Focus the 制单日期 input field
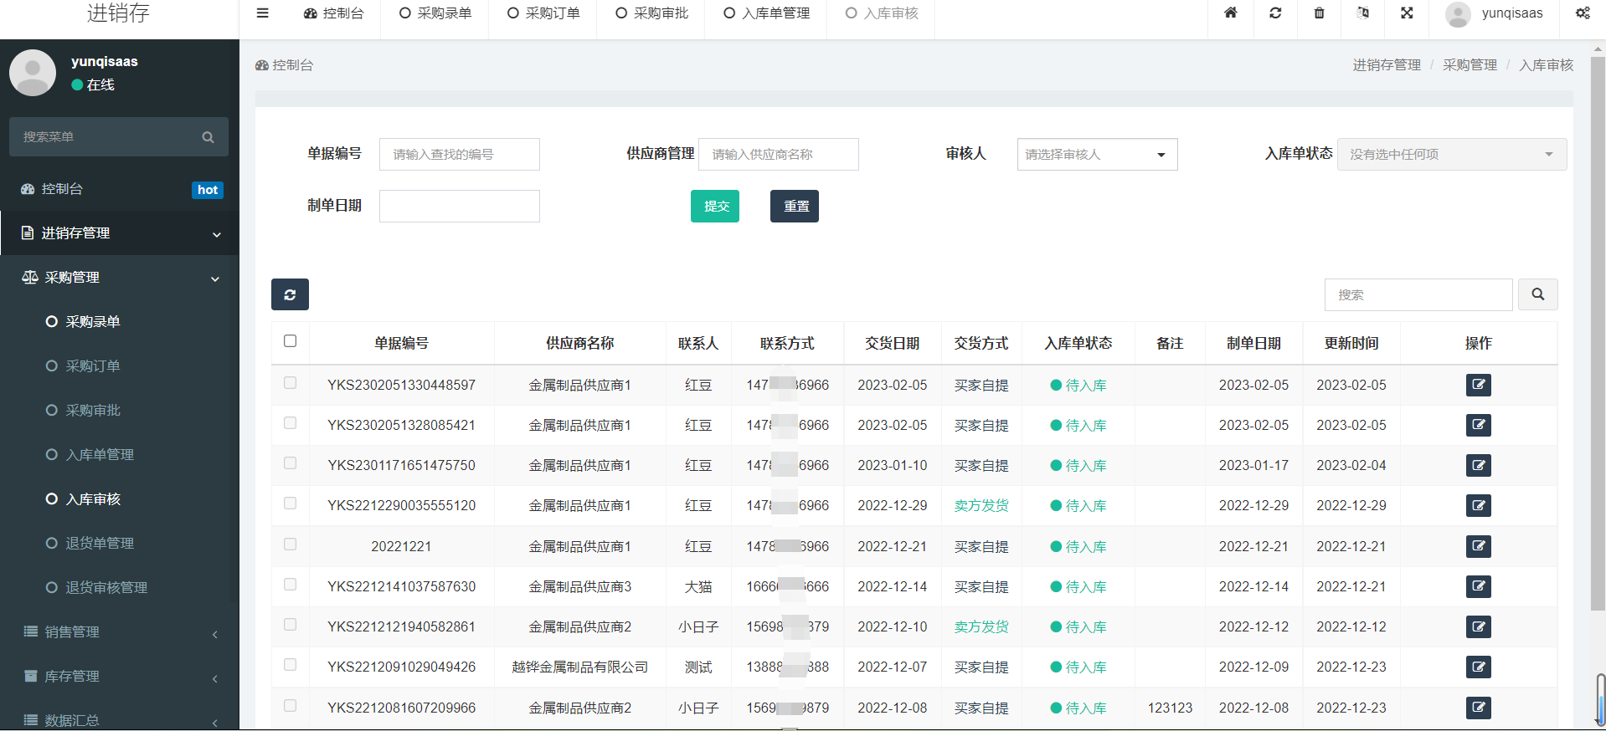Image resolution: width=1606 pixels, height=731 pixels. point(460,206)
